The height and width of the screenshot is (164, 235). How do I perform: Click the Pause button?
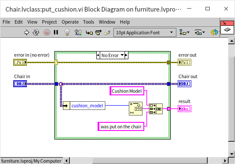coord(56,32)
